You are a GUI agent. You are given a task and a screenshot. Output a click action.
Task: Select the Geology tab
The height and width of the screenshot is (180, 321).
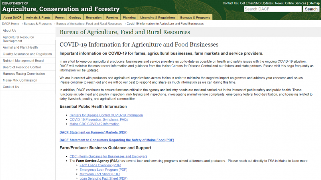coord(75,17)
